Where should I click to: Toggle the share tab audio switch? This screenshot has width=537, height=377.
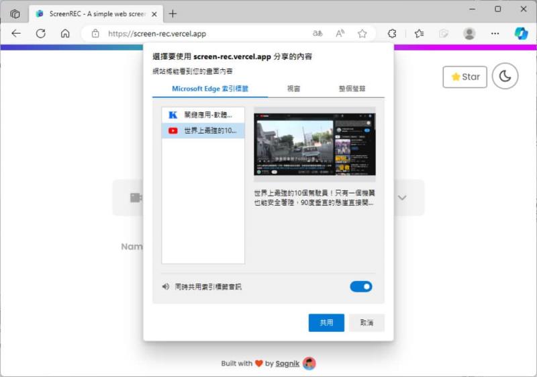361,286
